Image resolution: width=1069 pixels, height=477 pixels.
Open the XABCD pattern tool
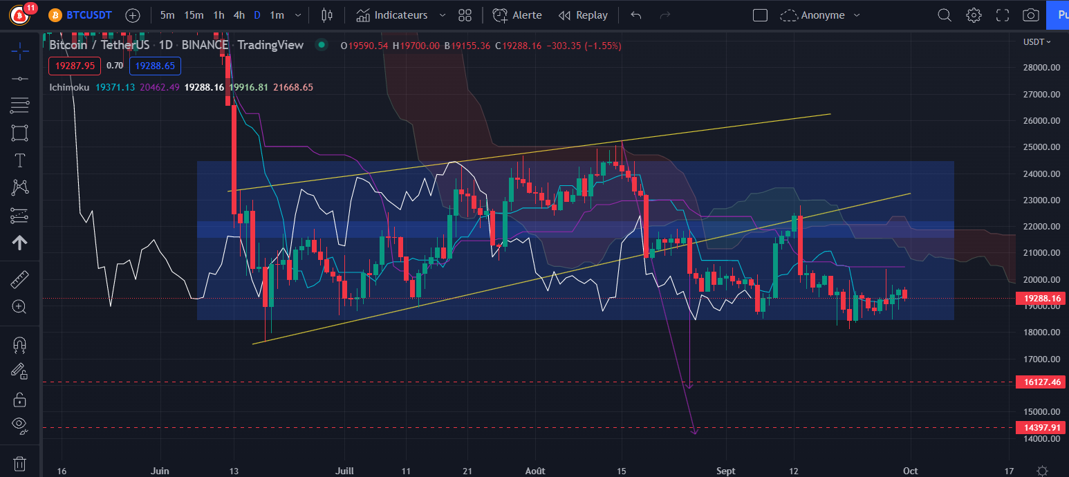19,187
